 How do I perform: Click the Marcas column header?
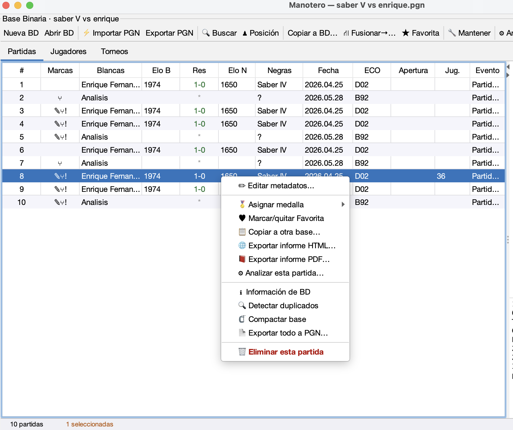[x=60, y=70]
